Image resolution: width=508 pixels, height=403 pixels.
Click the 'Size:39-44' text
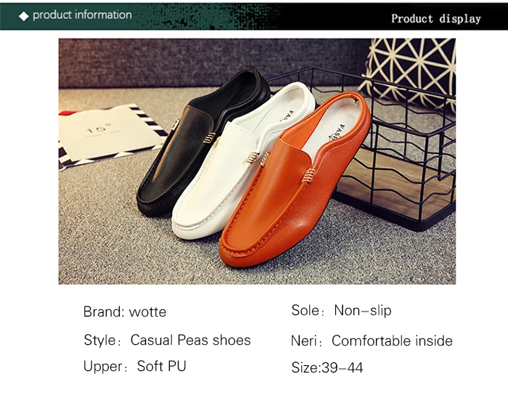(327, 367)
